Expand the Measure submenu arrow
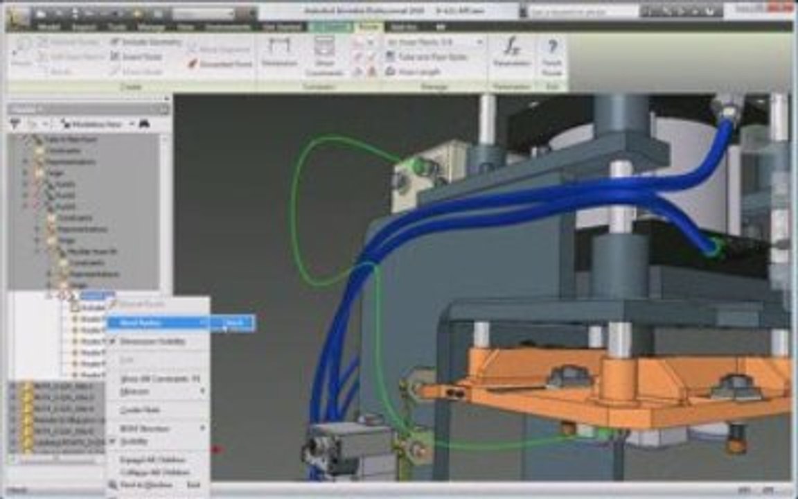The image size is (798, 499). pos(202,391)
